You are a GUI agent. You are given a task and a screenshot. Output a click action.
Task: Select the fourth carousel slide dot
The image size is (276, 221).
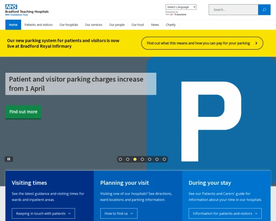[142, 159]
